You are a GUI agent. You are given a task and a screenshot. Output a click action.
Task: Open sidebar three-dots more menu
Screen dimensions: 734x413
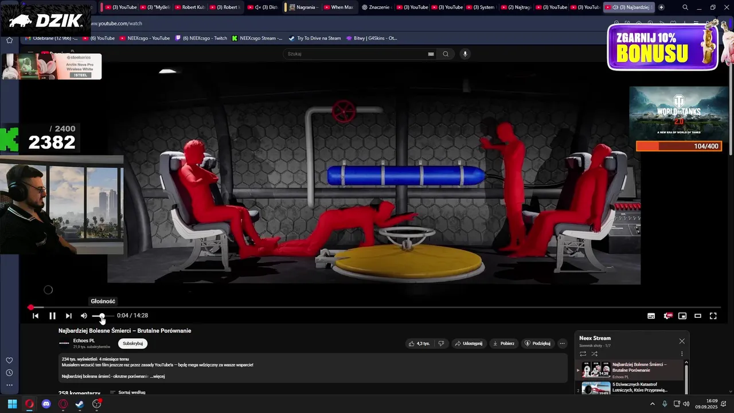tap(9, 385)
